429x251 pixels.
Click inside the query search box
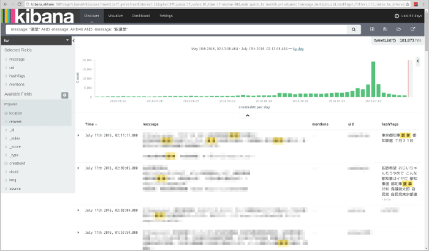(177, 29)
